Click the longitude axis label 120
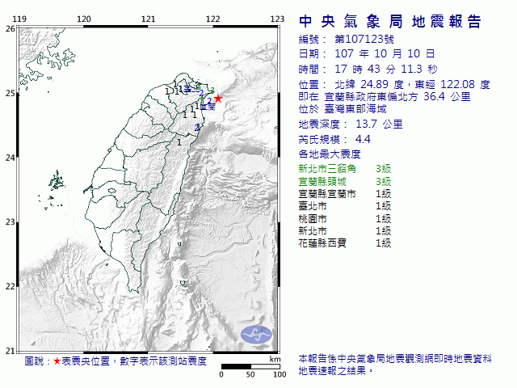 pyautogui.click(x=84, y=19)
